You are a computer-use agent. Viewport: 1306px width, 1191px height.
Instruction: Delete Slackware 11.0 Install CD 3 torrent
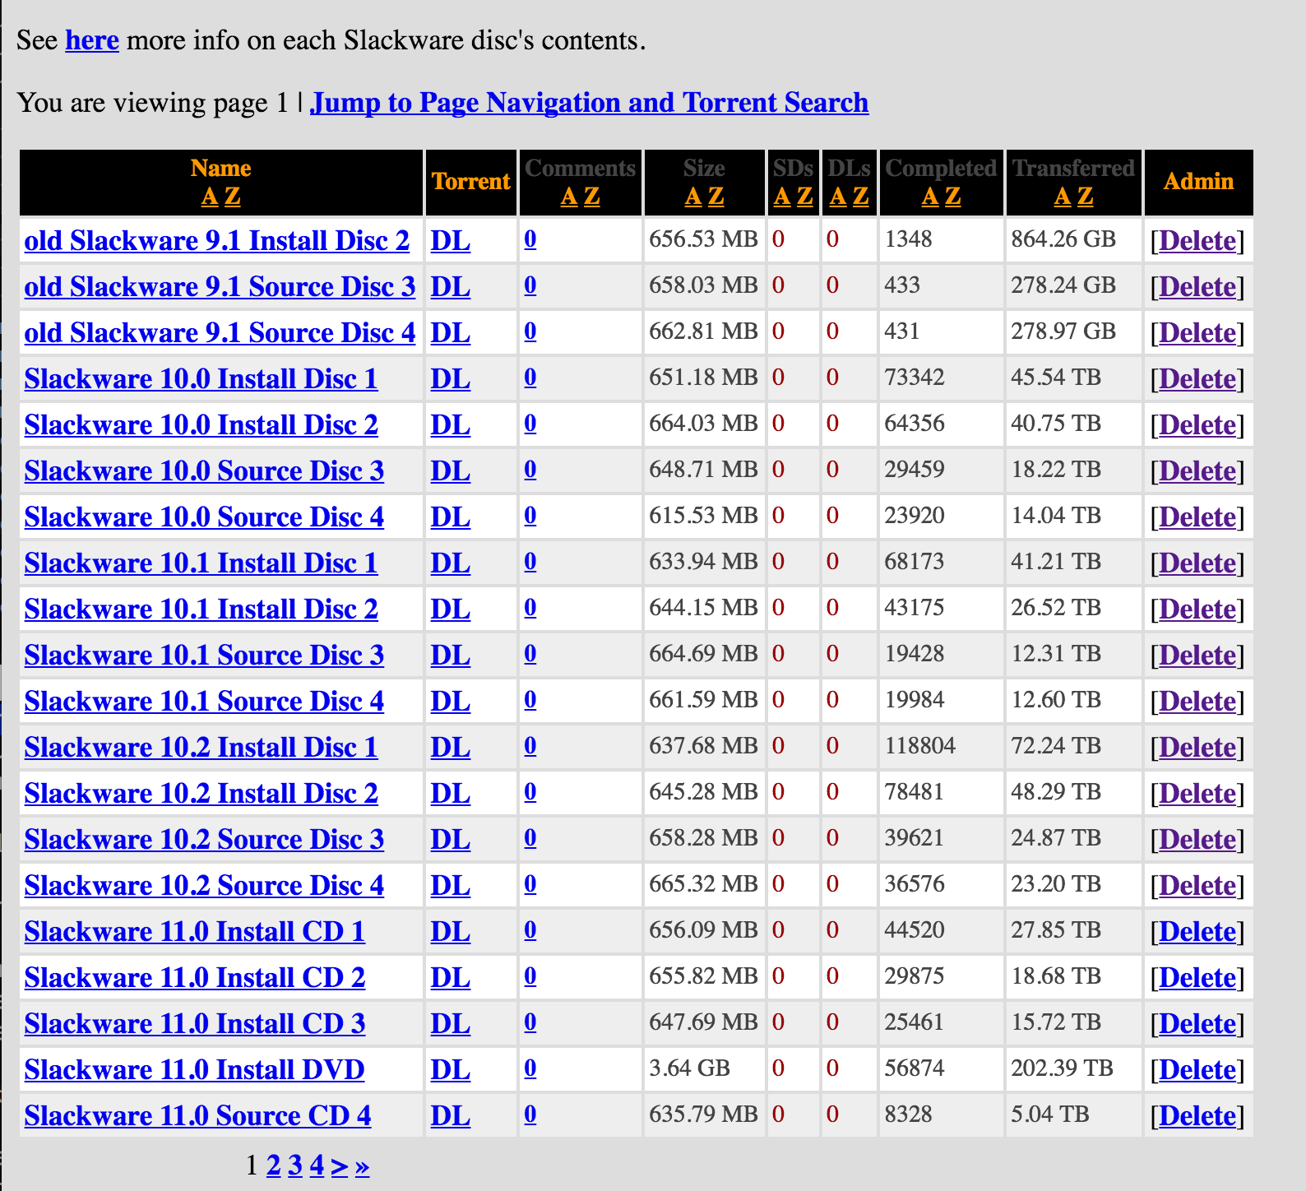coord(1197,1023)
